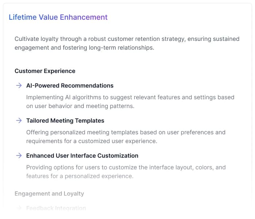The width and height of the screenshot is (255, 219).
Task: Open the AI-Powered Recommendations item title
Action: [x=70, y=85]
